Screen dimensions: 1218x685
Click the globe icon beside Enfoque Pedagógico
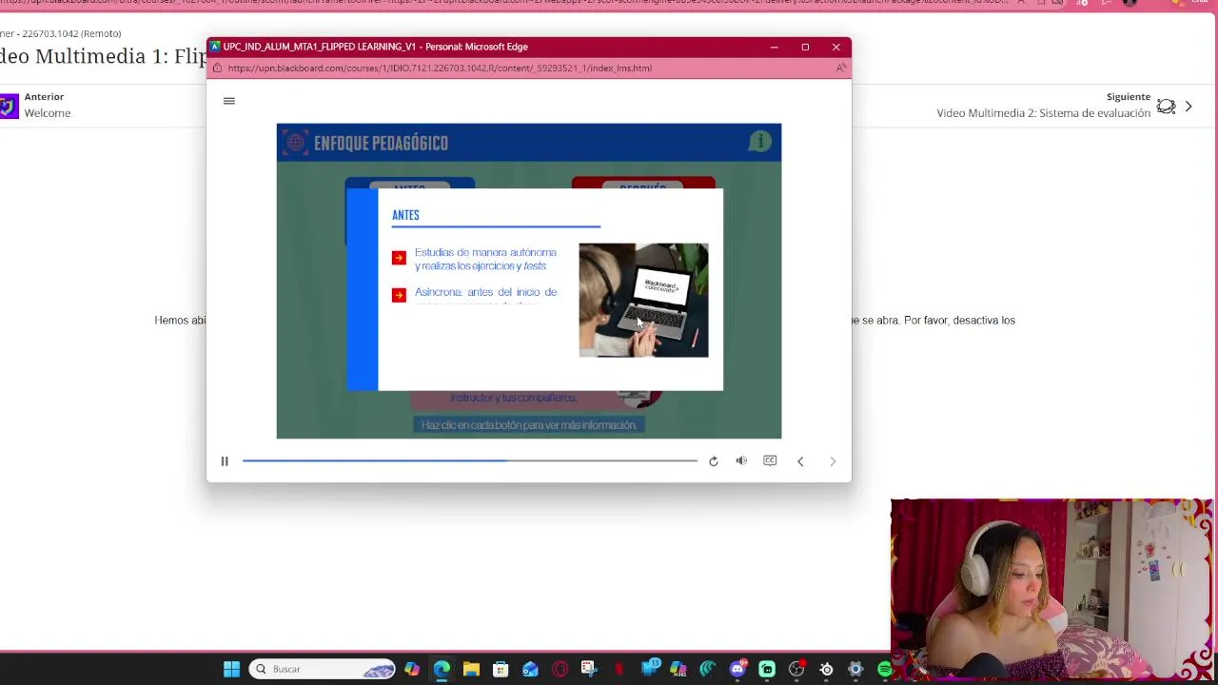click(x=295, y=143)
